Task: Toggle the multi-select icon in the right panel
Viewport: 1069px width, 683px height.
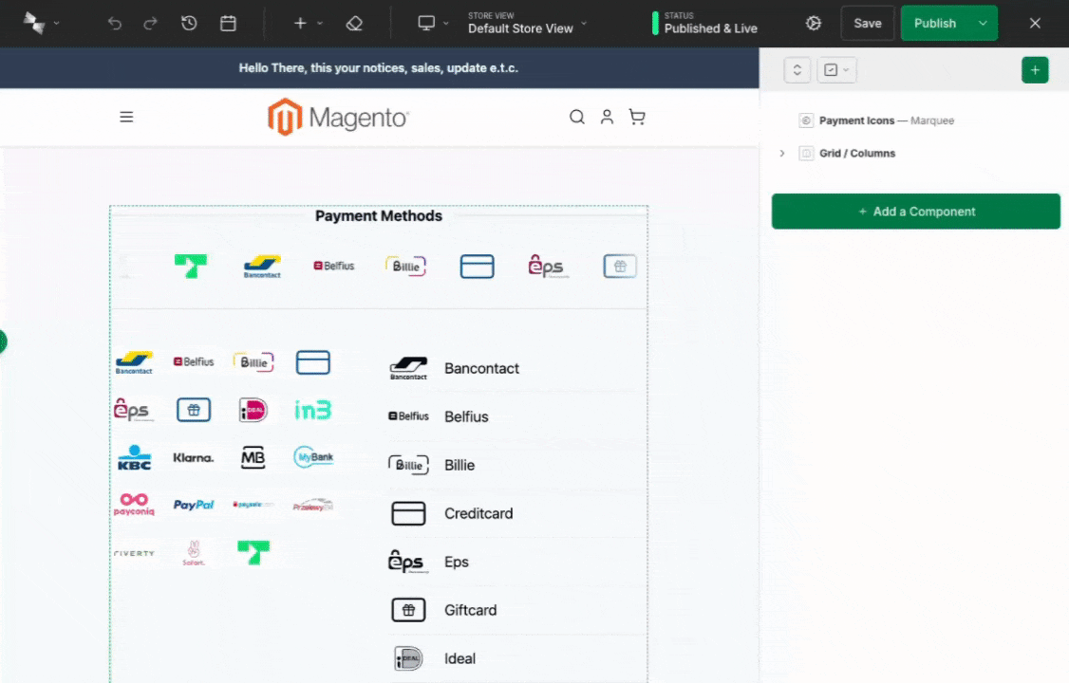Action: coord(831,69)
